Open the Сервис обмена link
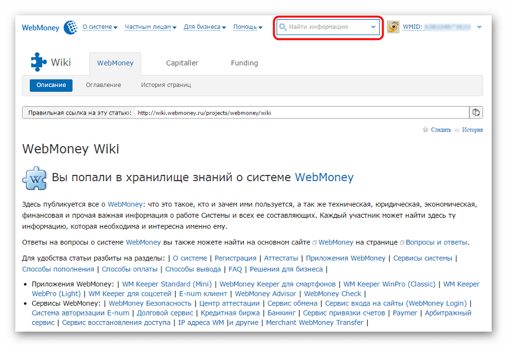The image size is (507, 347). [x=292, y=304]
